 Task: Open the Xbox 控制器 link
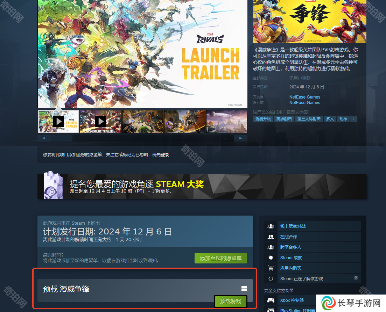click(x=292, y=300)
